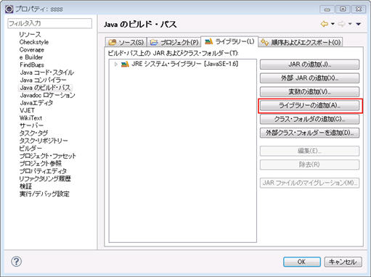Open the 順序およびエクスポート(O) tab
The width and height of the screenshot is (371, 277).
coord(301,42)
